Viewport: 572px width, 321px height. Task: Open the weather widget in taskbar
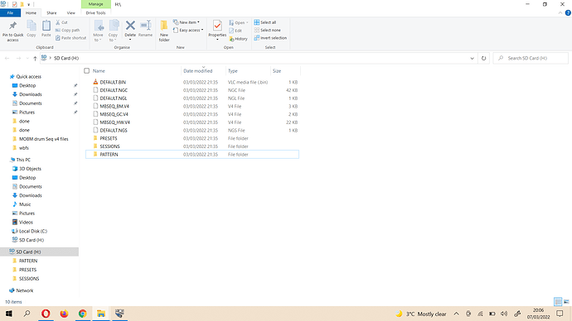(421, 314)
